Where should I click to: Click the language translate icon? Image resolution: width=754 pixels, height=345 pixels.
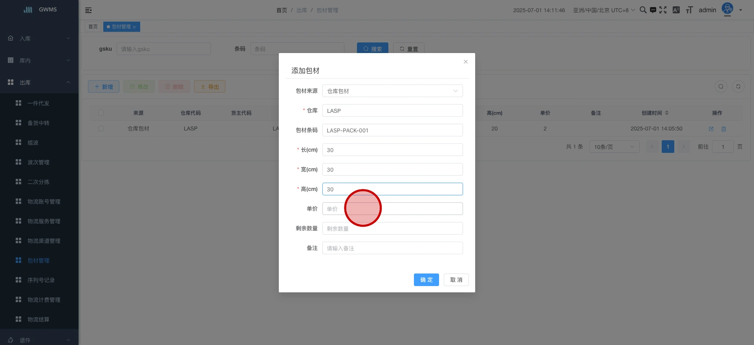(x=676, y=10)
